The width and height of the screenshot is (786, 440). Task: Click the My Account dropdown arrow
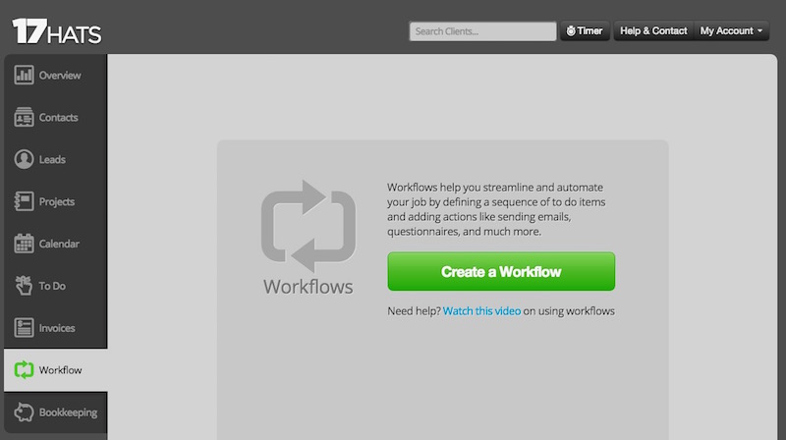(x=759, y=31)
